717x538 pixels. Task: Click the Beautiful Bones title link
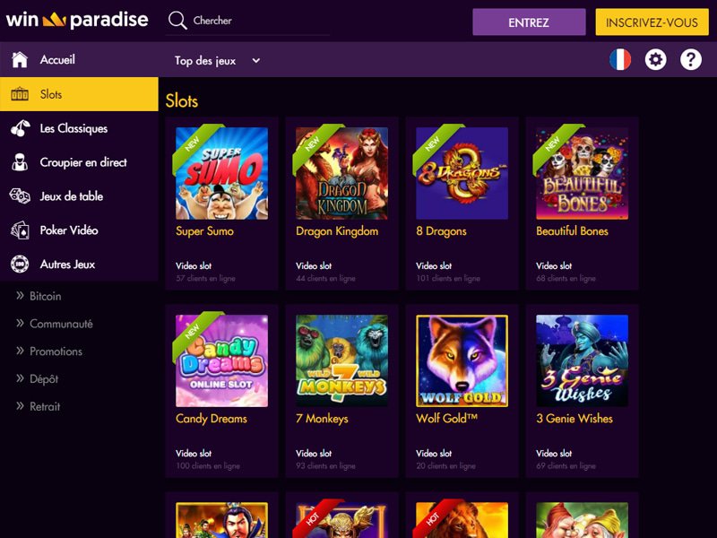[572, 231]
